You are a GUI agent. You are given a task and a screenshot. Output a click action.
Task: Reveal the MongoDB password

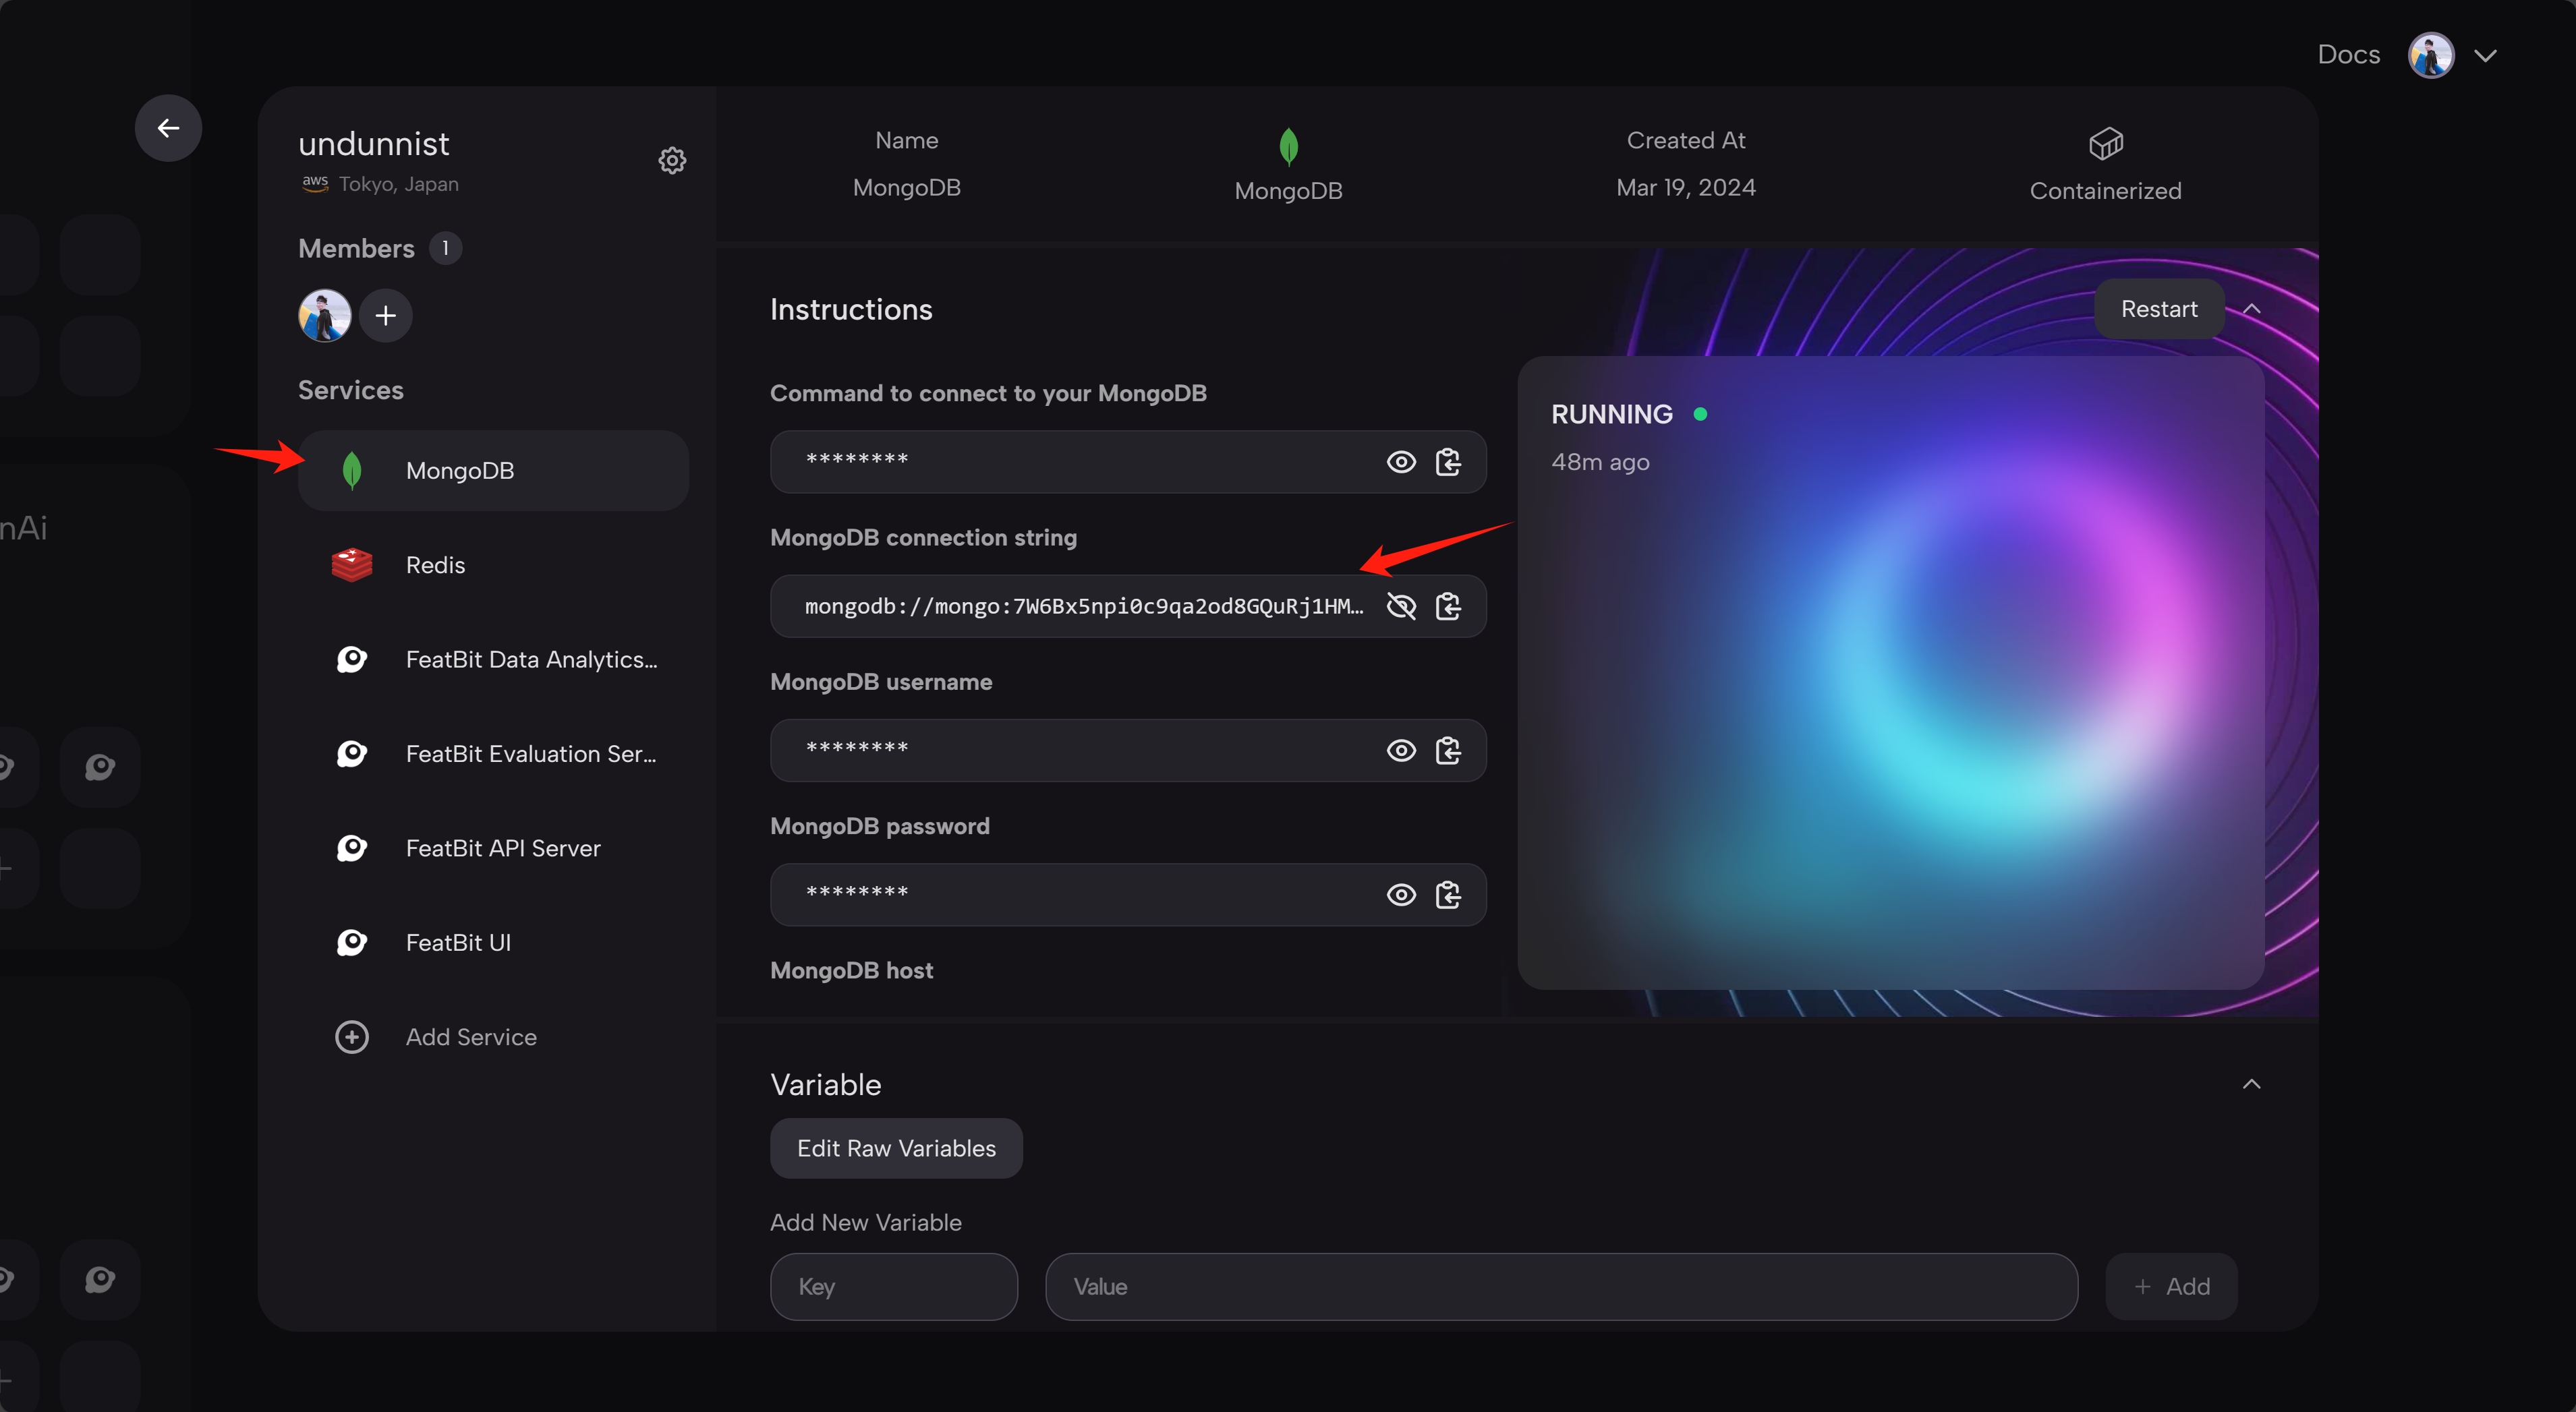1401,895
